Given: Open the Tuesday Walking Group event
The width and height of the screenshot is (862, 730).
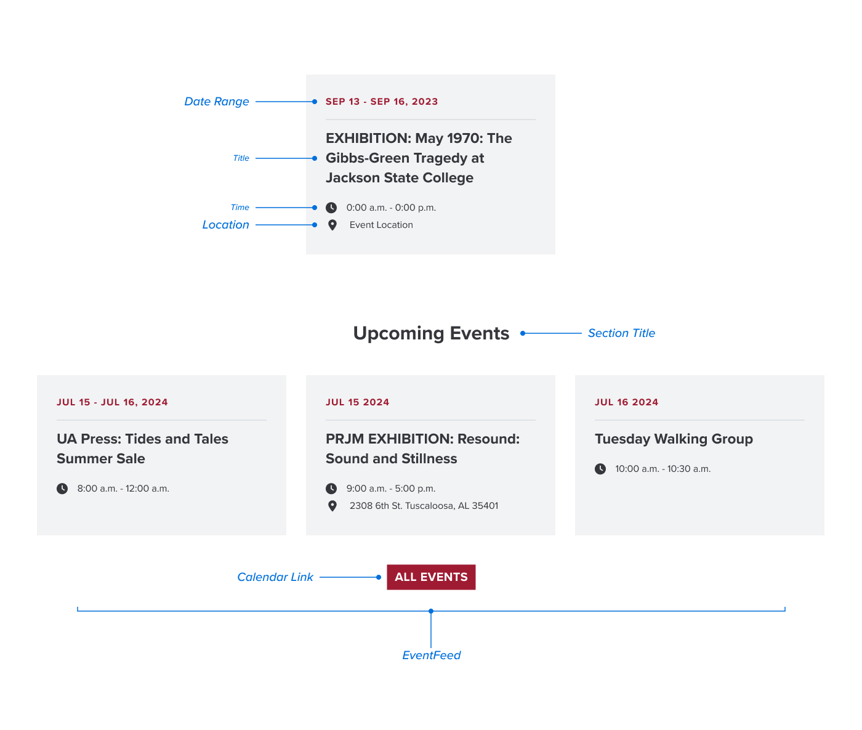Looking at the screenshot, I should pyautogui.click(x=674, y=439).
